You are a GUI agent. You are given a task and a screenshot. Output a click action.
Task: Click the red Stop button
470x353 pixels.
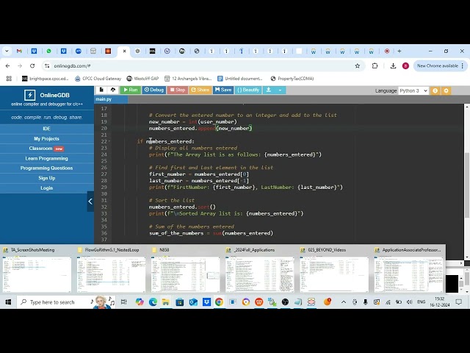point(178,90)
